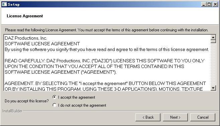Click the empty scrollbar track below the thumb

click(213, 64)
